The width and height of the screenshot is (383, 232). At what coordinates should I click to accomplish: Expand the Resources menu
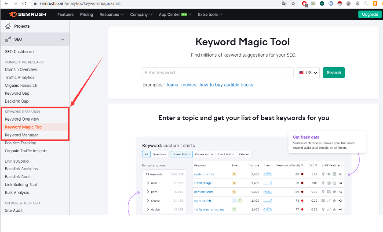pyautogui.click(x=112, y=14)
